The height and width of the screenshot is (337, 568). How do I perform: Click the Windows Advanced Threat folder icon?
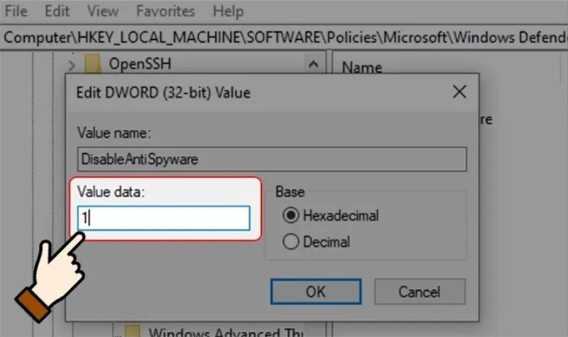tap(132, 331)
